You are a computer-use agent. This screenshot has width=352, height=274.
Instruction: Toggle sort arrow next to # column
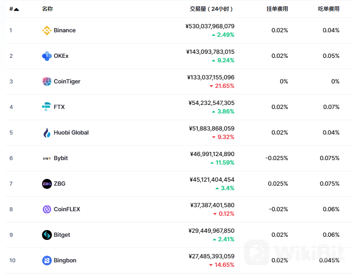coord(17,9)
